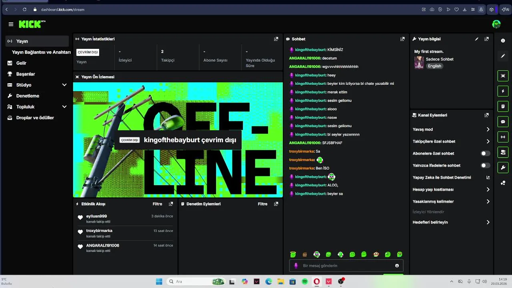
Task: Edit stream info with the pencil icon
Action: pos(476,39)
